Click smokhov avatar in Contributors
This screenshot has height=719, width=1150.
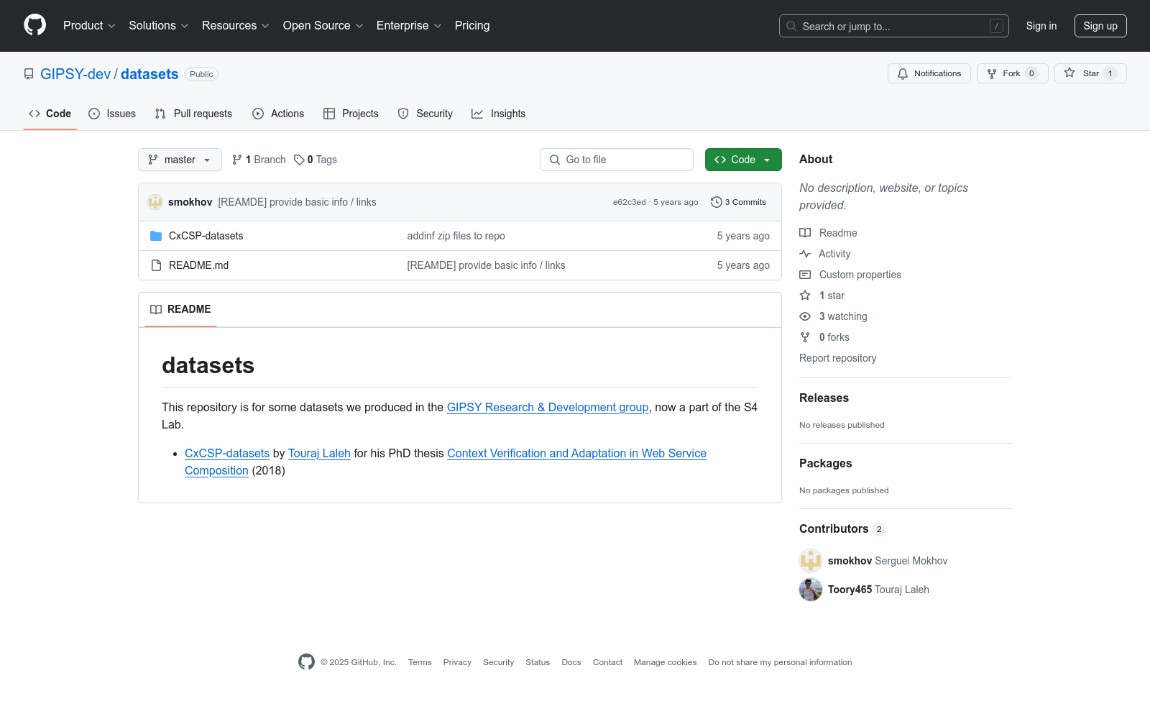click(x=811, y=561)
